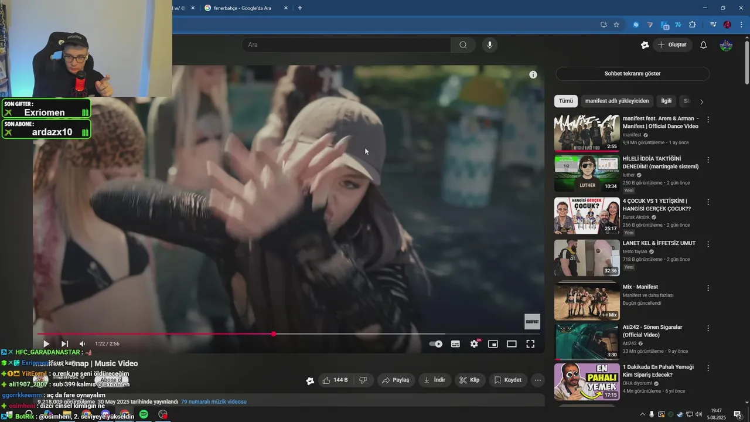This screenshot has height=422, width=750.
Task: Open options for 4 ÇOCUK VS 1 YETİŞKİN
Action: click(x=708, y=202)
